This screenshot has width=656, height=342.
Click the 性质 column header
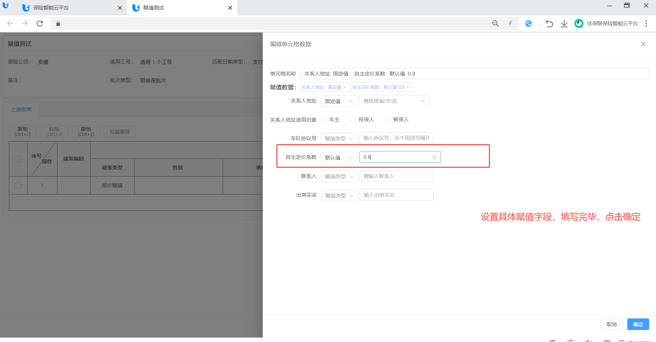pyautogui.click(x=178, y=168)
